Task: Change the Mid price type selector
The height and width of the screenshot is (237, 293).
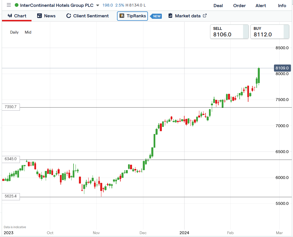Action: click(x=28, y=32)
